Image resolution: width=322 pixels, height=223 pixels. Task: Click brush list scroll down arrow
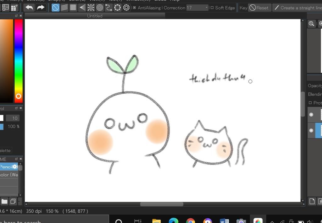(x=20, y=195)
